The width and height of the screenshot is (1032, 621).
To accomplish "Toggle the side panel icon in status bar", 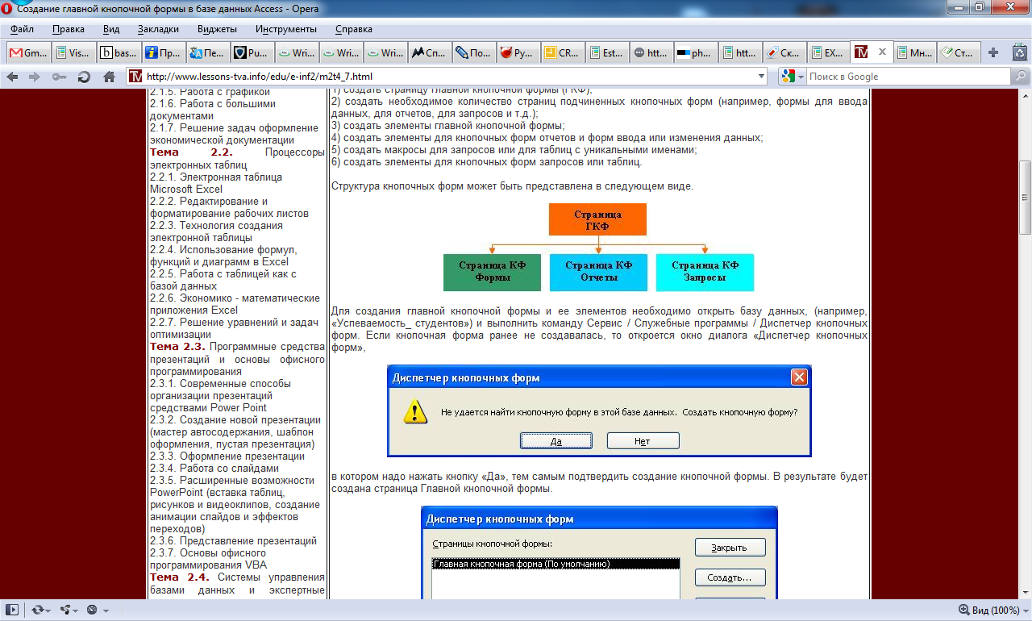I will tap(11, 610).
